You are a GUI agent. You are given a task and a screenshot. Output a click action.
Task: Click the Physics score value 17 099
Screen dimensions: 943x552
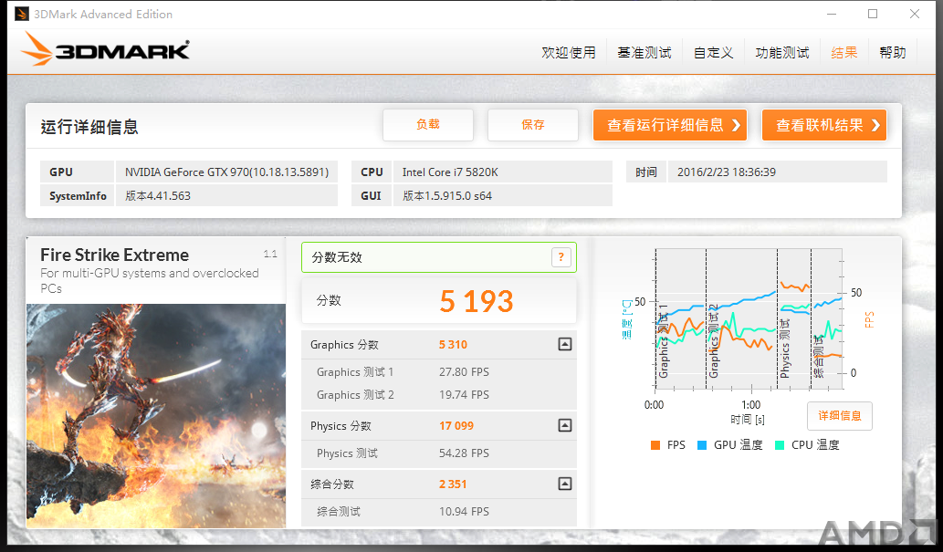456,426
